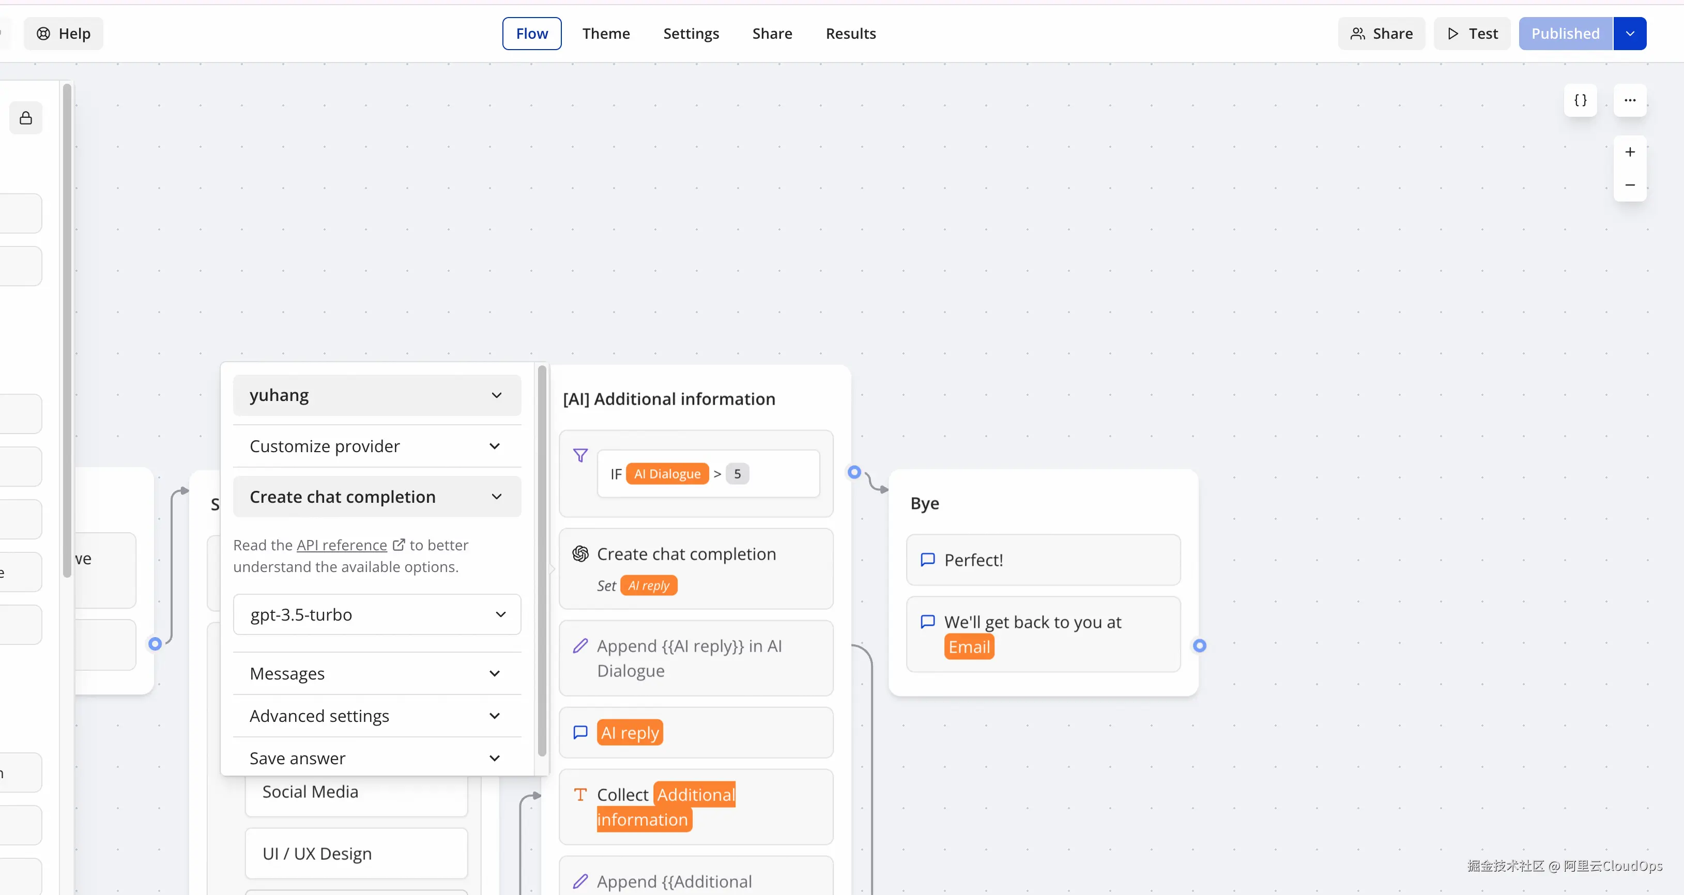
Task: Click the Help lifebuoy button
Action: tap(64, 34)
